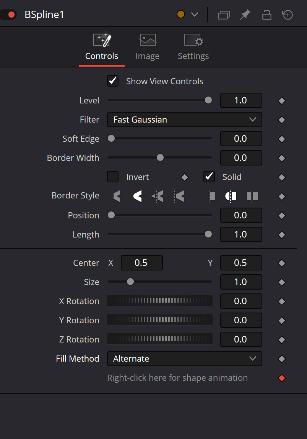Click the Size slider handle
This screenshot has height=439, width=307.
pos(130,282)
